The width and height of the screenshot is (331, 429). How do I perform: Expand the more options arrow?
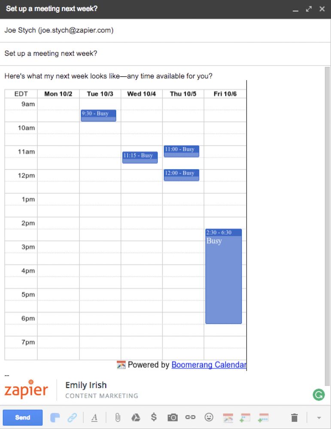click(x=319, y=417)
